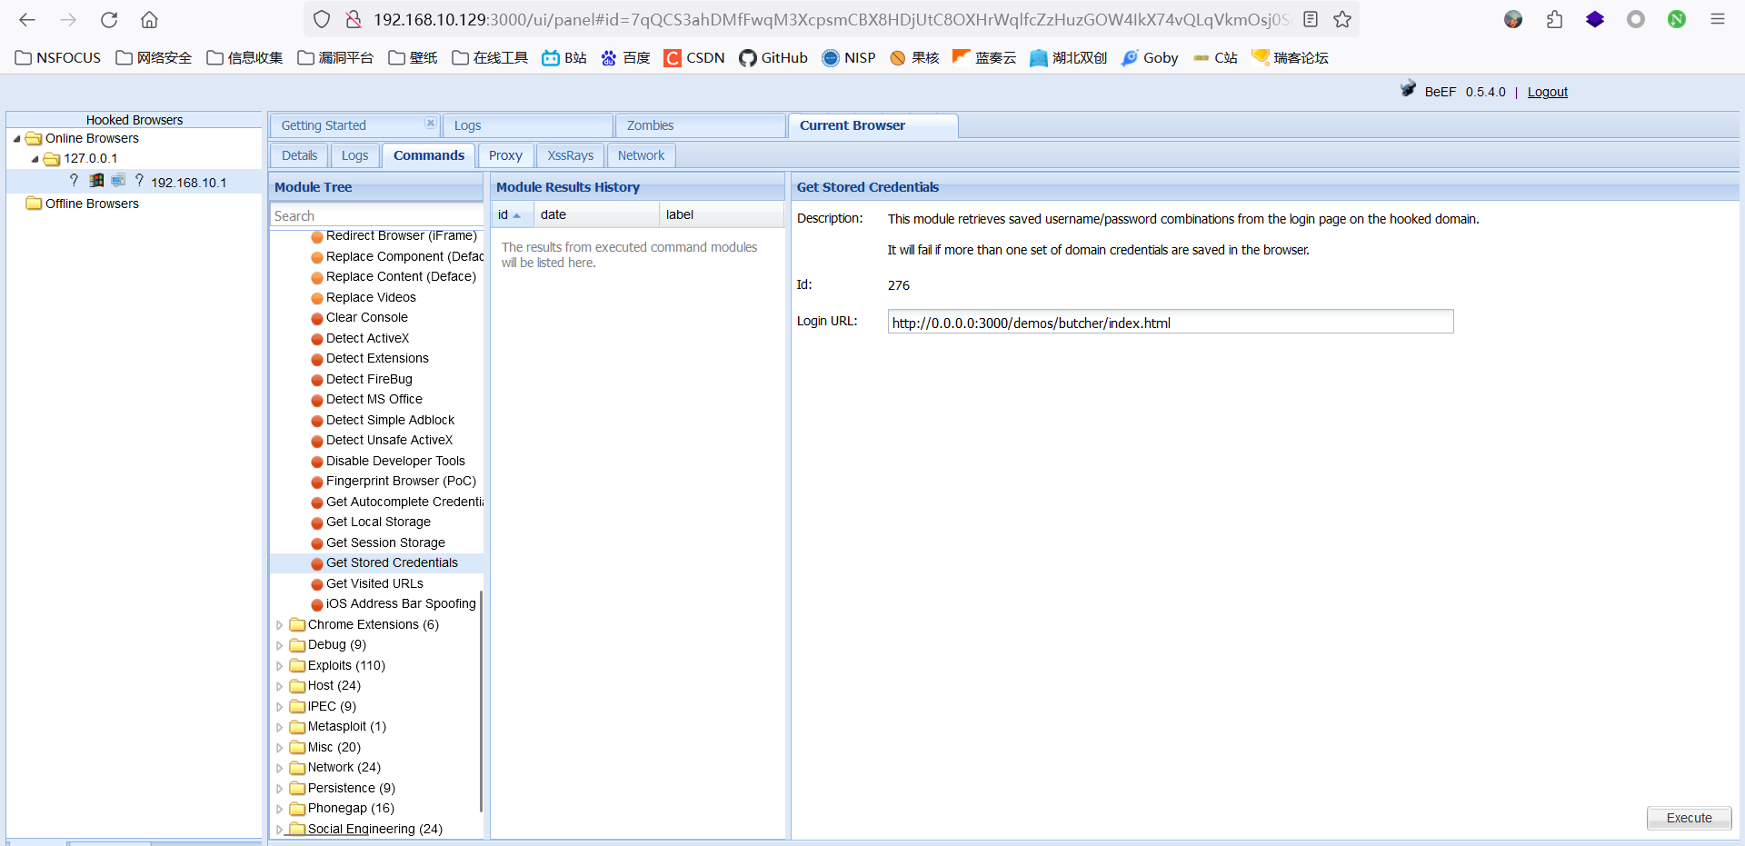1745x846 pixels.
Task: Click the Windows OS icon beside 192.168.10.1
Action: [x=95, y=180]
